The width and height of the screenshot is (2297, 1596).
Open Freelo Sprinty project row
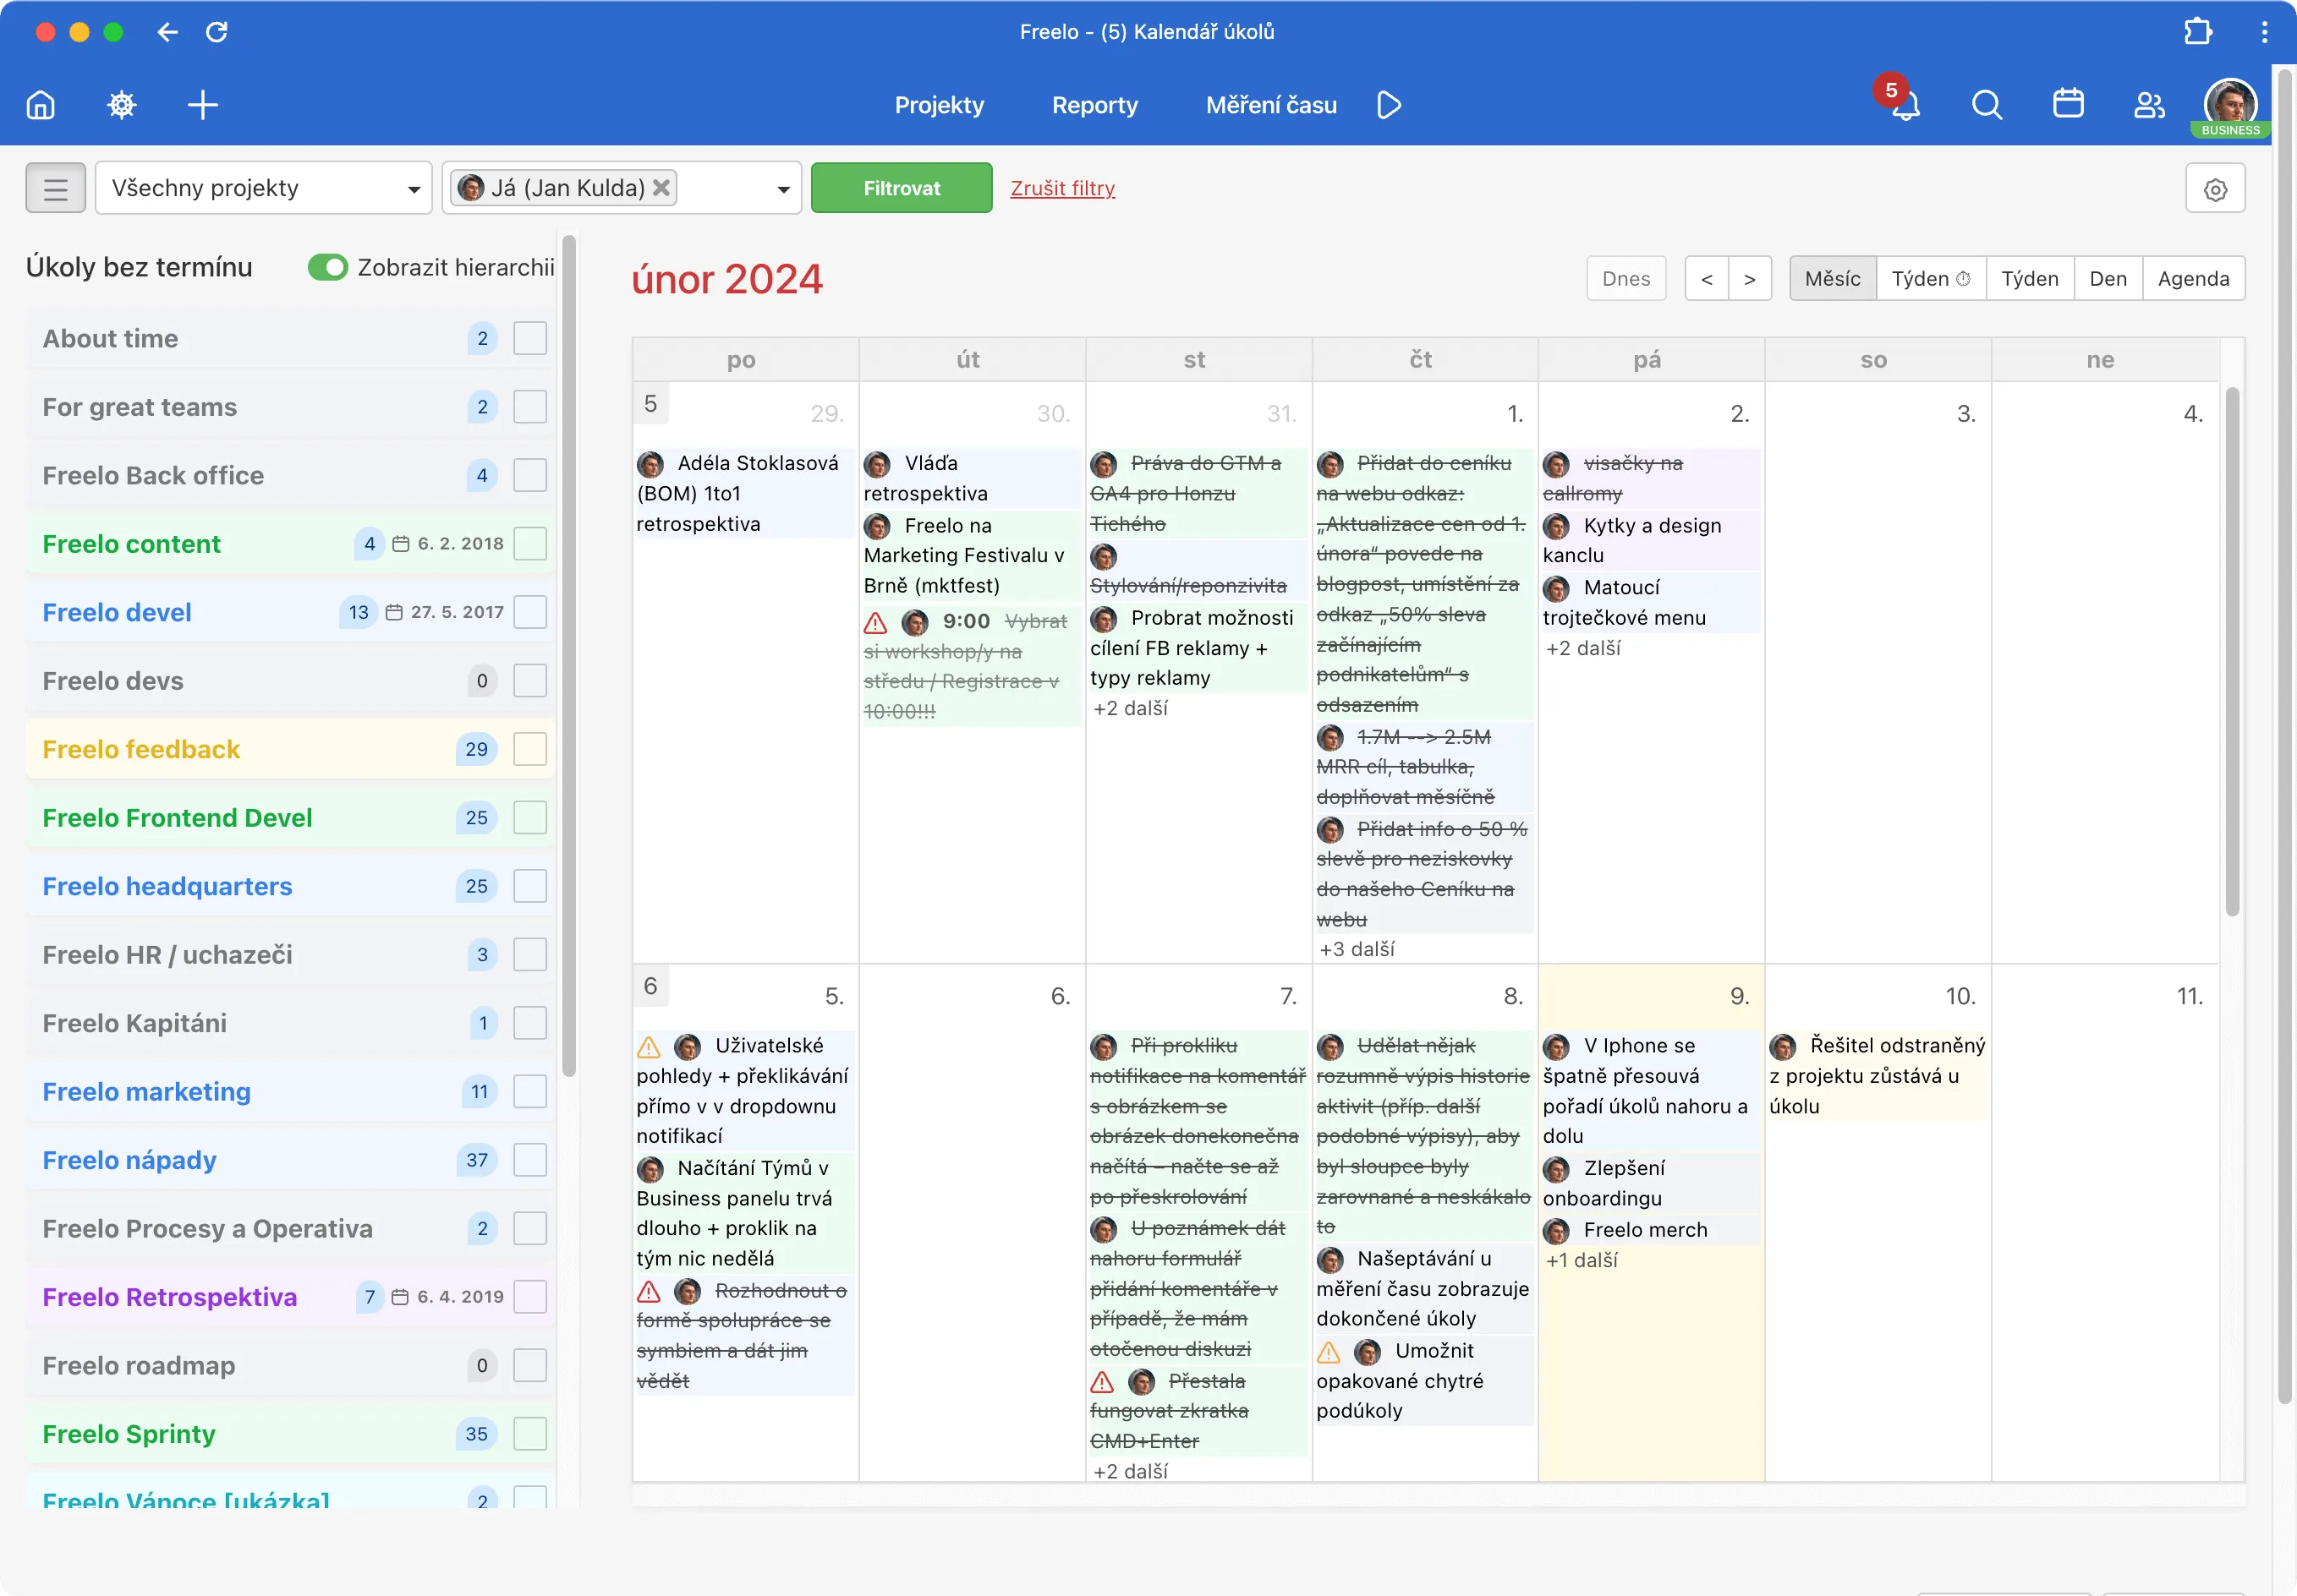pos(290,1434)
